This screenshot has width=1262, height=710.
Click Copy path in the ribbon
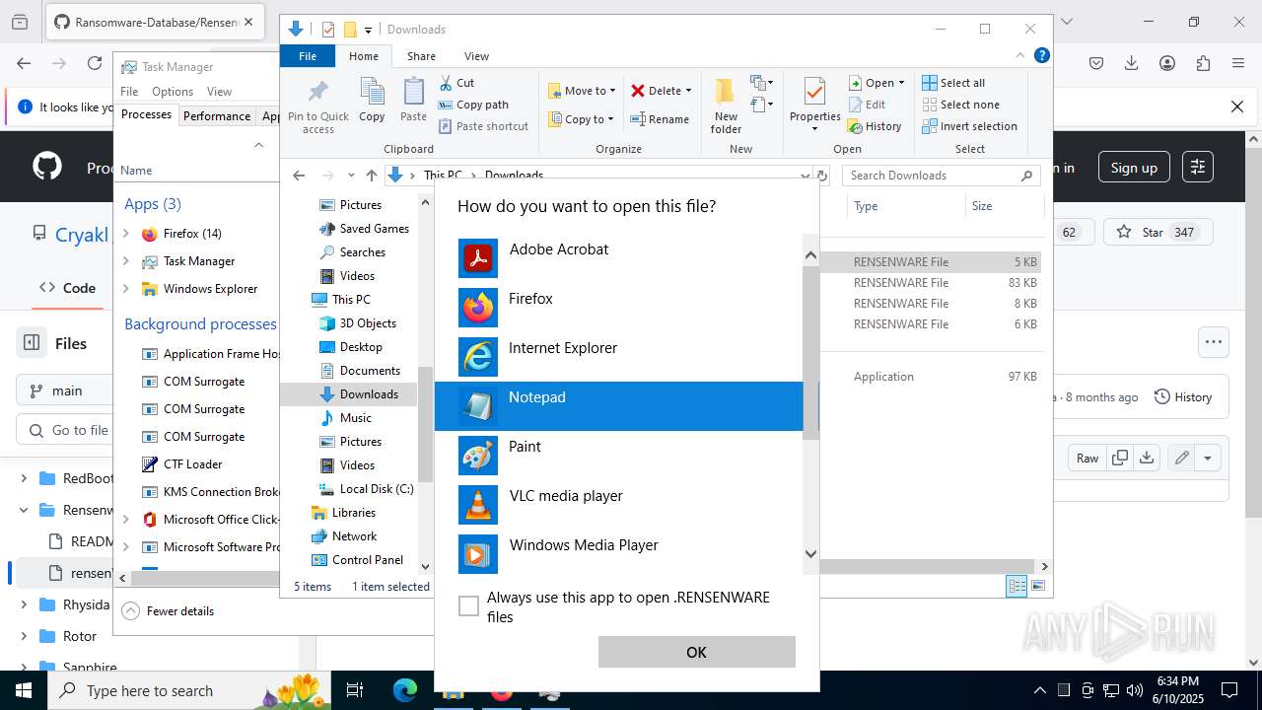[x=473, y=105]
